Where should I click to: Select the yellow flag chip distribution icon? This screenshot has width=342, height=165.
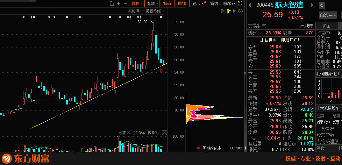[229, 11]
